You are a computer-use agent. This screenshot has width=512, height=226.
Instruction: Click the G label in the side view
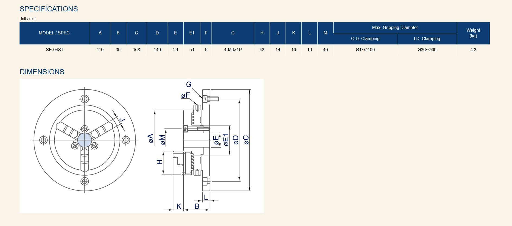189,85
